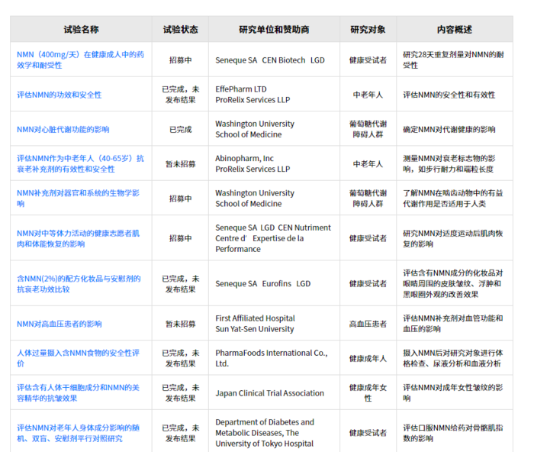Click the 研究单位和赞助商 column header

[274, 29]
